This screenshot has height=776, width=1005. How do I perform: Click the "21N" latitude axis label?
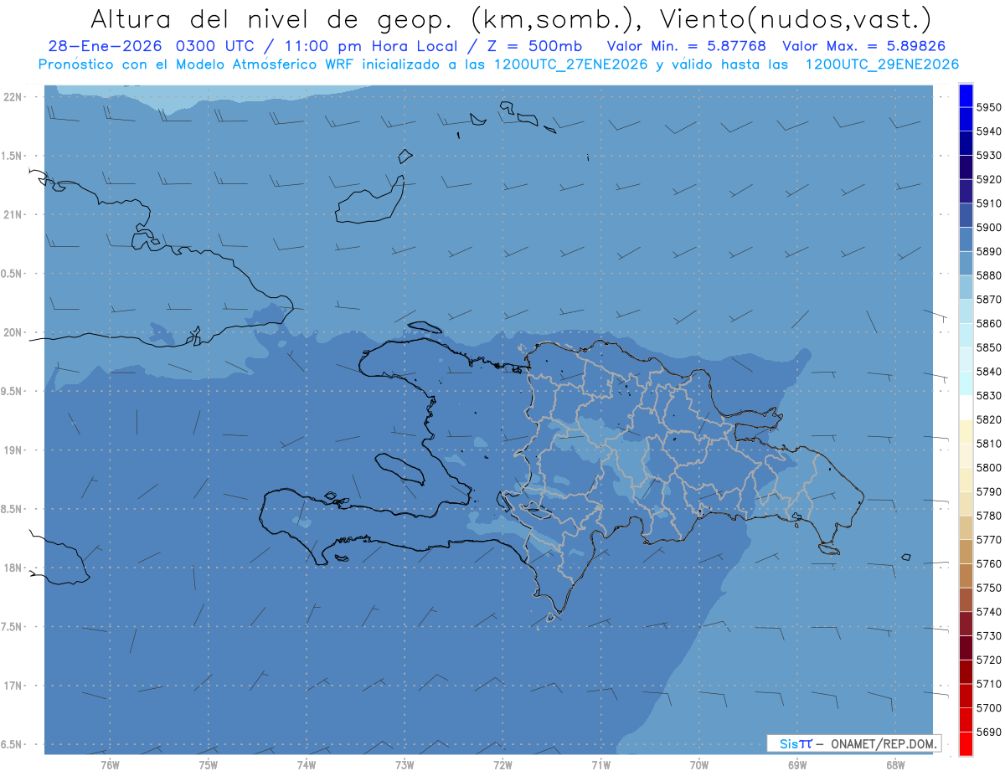tap(13, 214)
